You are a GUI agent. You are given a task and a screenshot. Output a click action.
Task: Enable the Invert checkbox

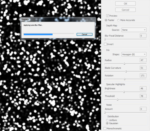(105, 44)
